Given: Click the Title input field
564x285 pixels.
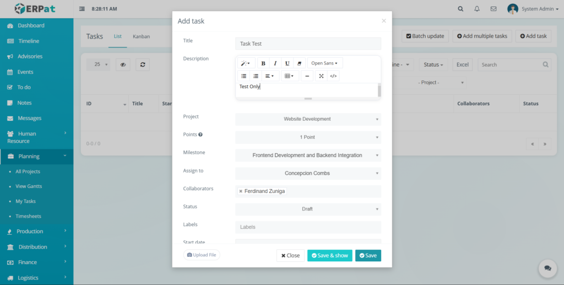Looking at the screenshot, I should 308,44.
